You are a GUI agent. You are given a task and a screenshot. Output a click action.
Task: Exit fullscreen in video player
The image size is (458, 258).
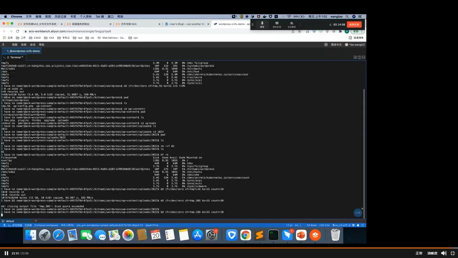(x=453, y=253)
